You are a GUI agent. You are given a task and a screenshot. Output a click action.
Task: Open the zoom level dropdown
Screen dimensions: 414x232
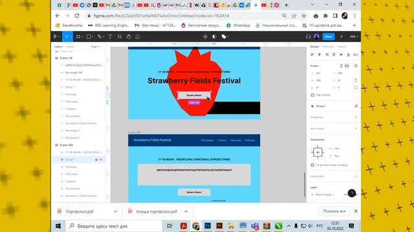[354, 37]
